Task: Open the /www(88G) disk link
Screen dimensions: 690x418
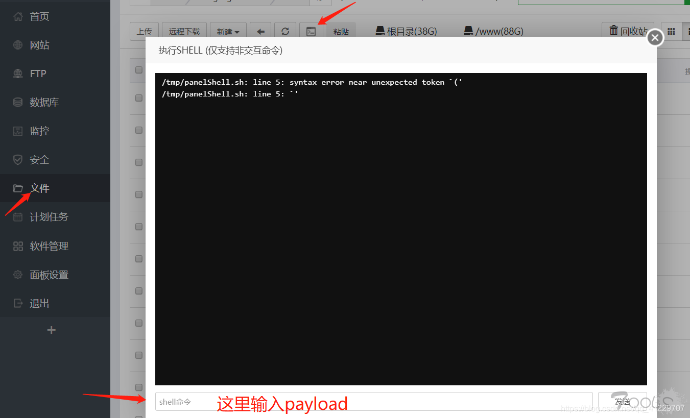Action: point(493,31)
